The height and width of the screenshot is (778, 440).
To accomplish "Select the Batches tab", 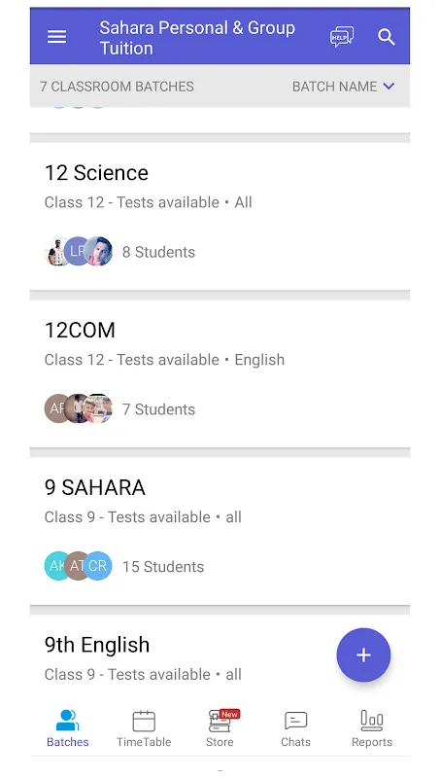I will click(68, 727).
